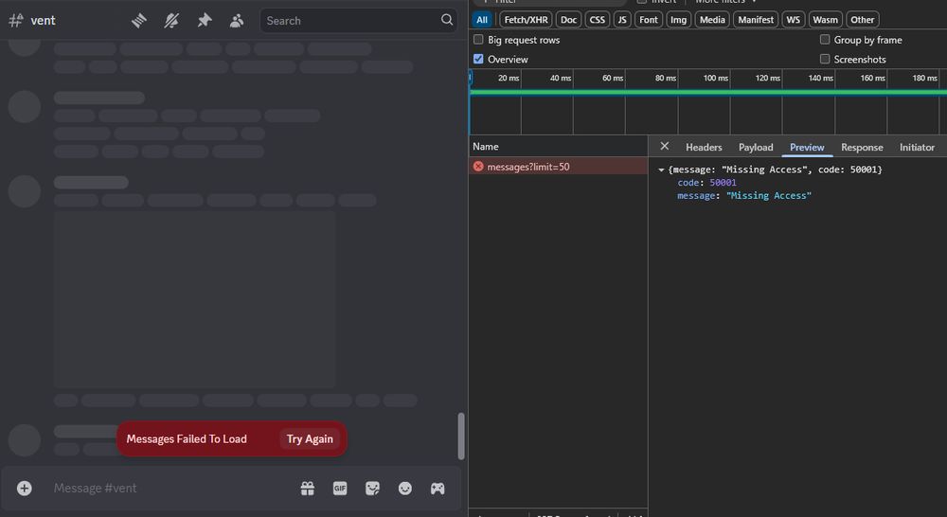Filter by Other requests
947x517 pixels.
(863, 19)
